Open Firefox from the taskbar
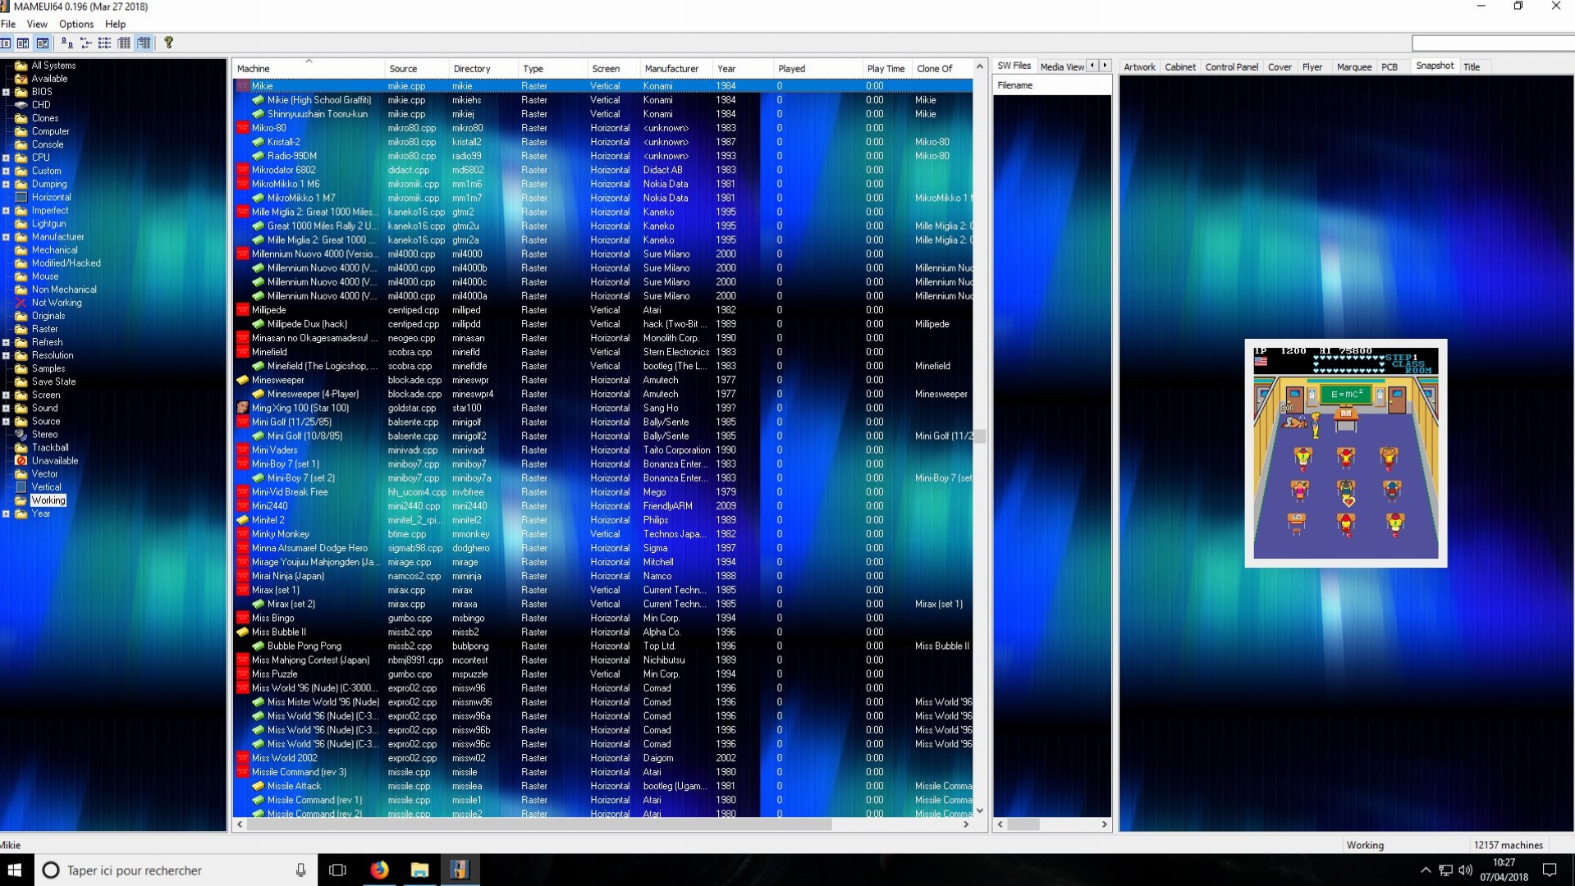The height and width of the screenshot is (886, 1575). pyautogui.click(x=378, y=870)
